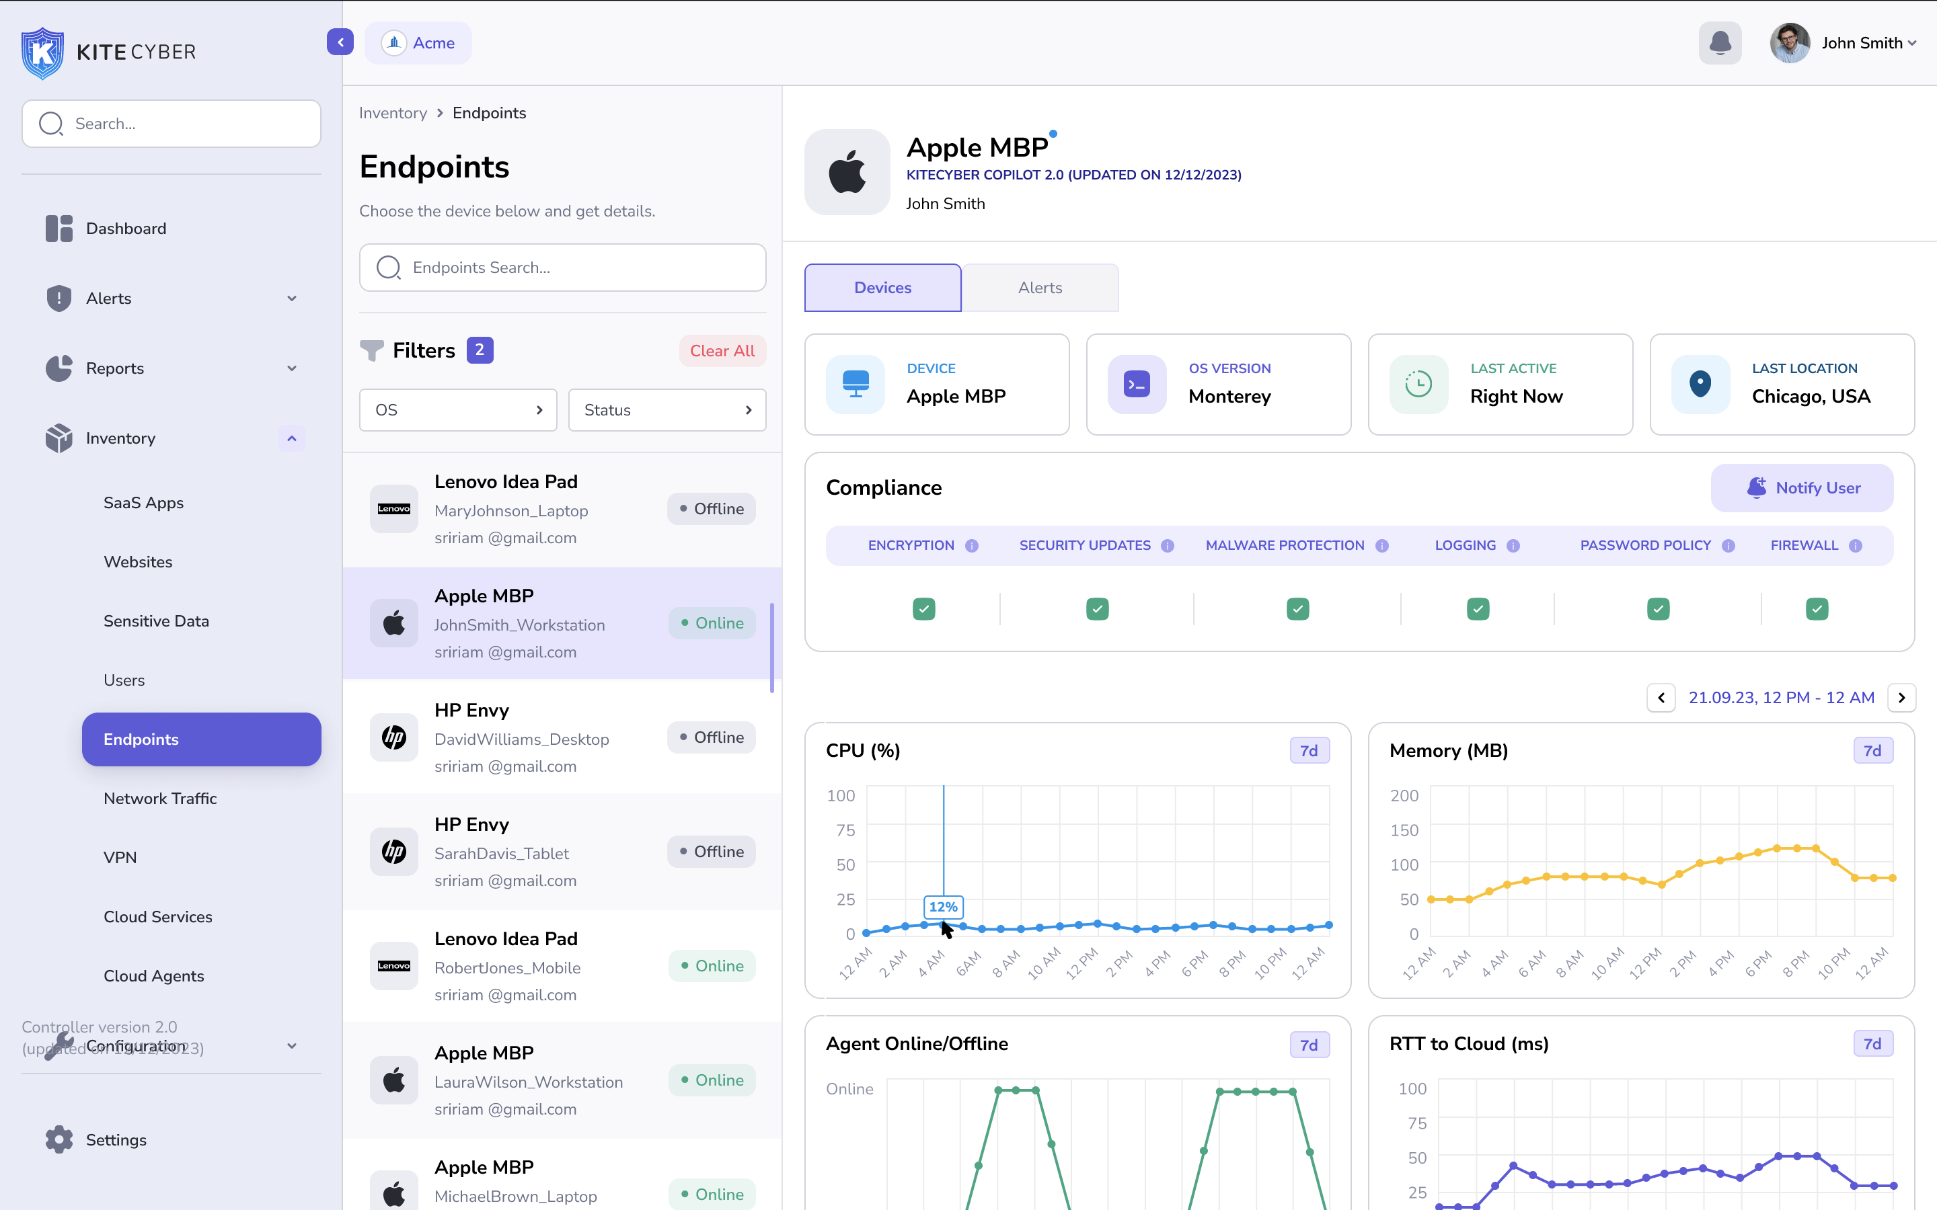The width and height of the screenshot is (1937, 1210).
Task: Toggle the Malware Protection compliance checkbox
Action: (x=1297, y=608)
